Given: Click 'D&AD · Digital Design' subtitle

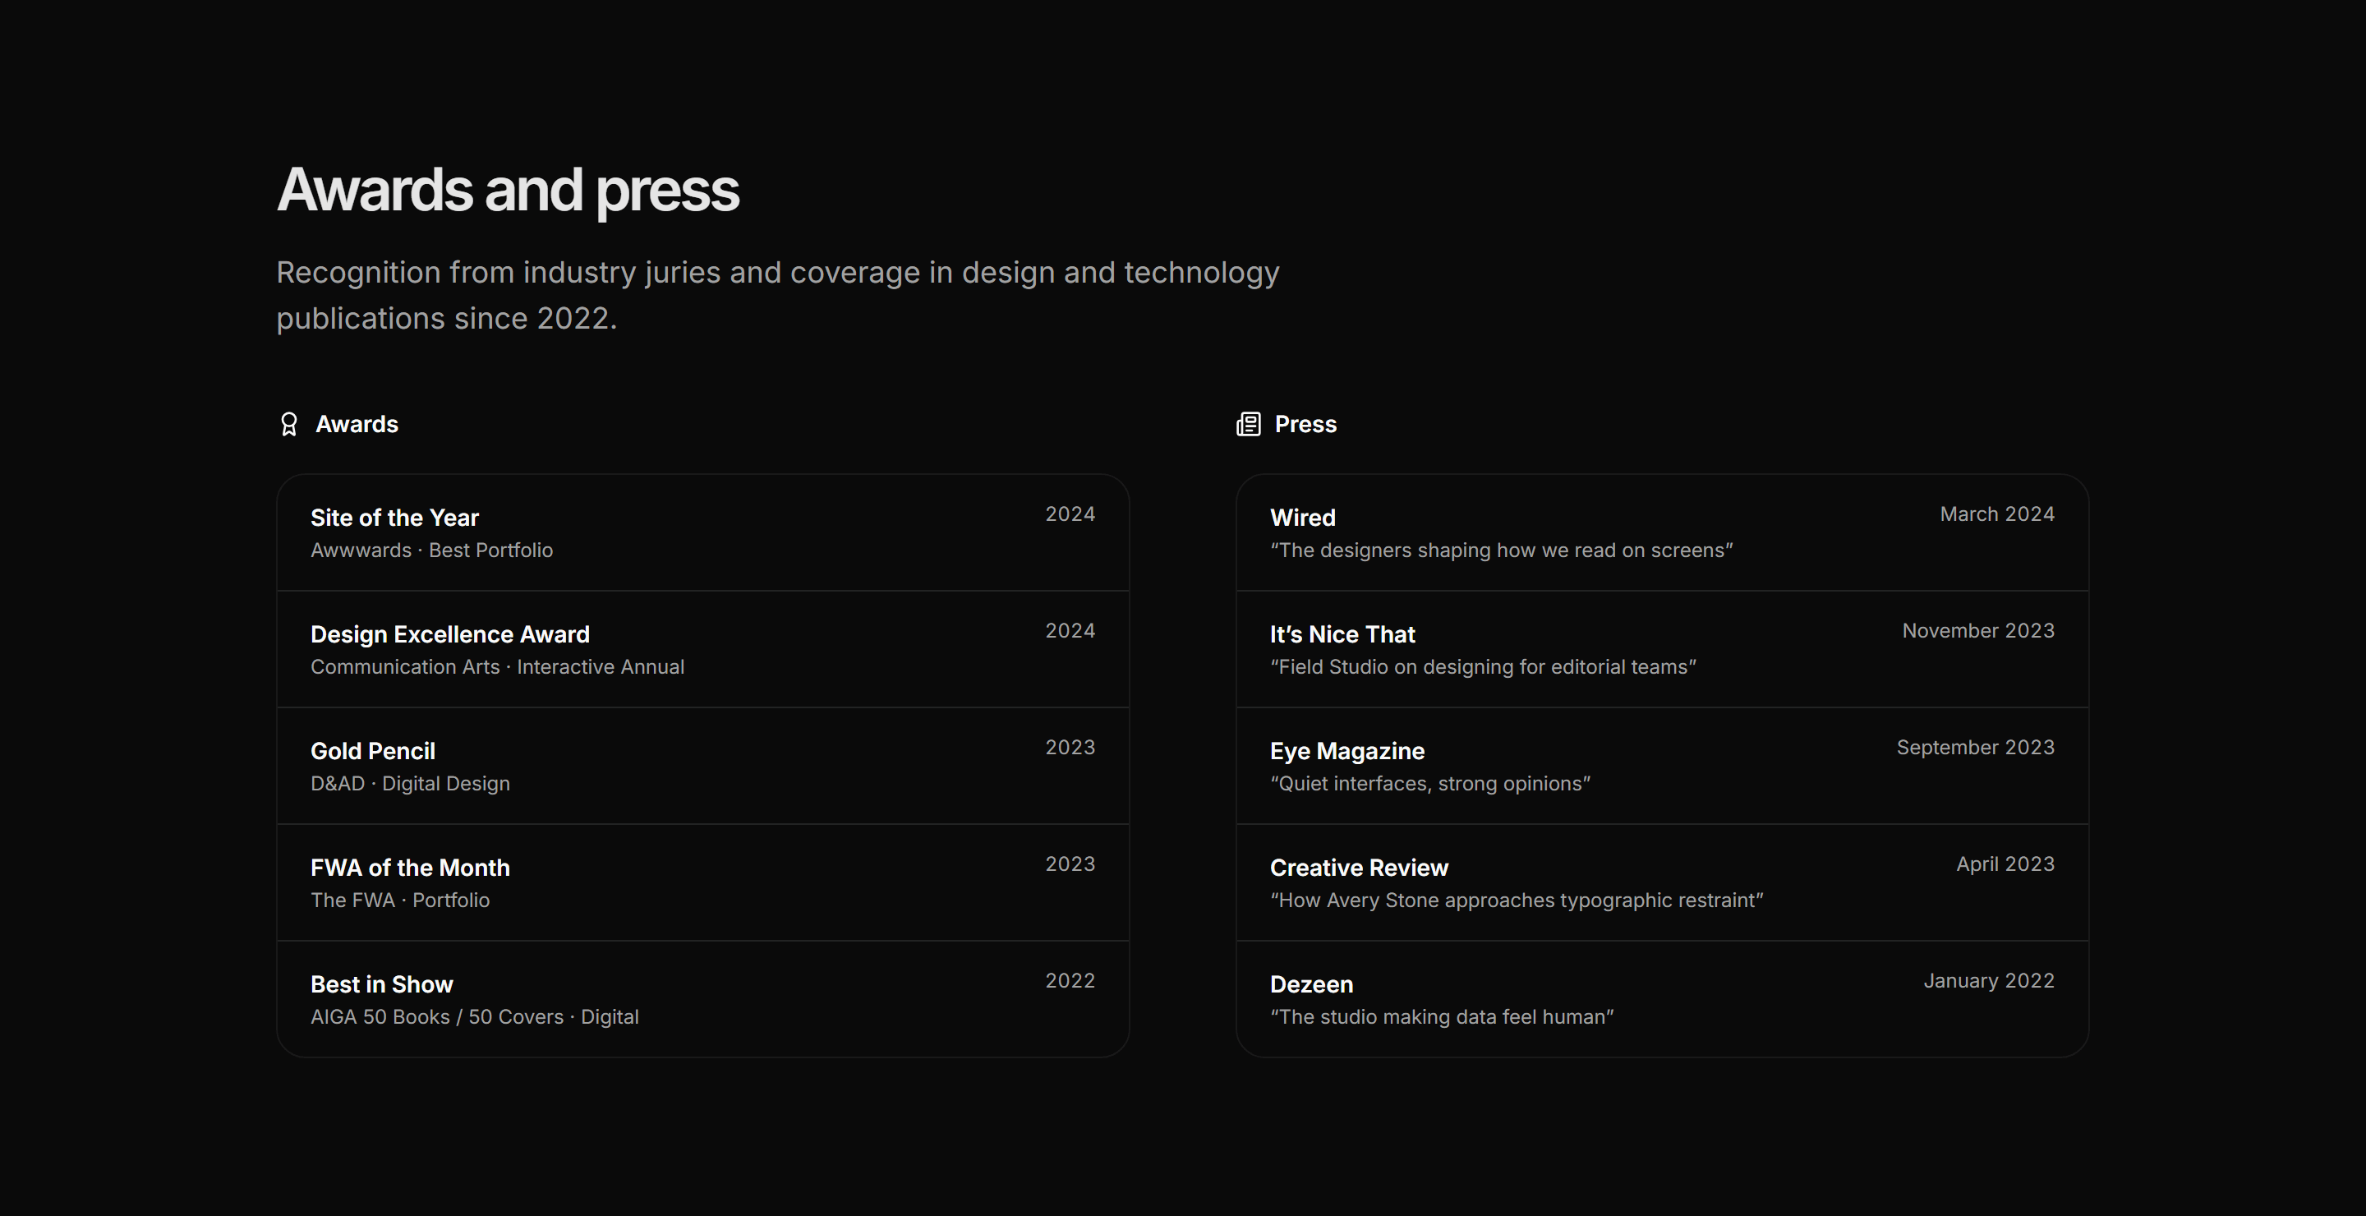Looking at the screenshot, I should [410, 784].
